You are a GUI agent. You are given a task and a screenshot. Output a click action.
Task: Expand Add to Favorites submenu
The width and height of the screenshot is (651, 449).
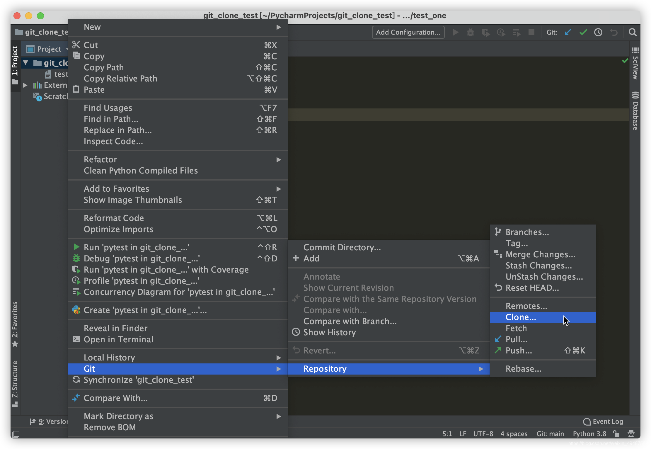click(x=178, y=189)
